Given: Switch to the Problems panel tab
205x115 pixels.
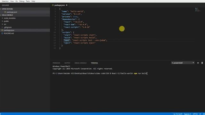Looking at the screenshot, I should tap(56, 63).
